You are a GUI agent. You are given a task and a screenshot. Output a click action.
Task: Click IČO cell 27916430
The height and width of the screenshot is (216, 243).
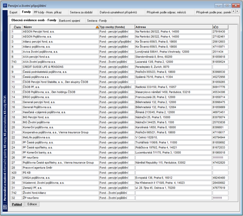tap(220, 32)
